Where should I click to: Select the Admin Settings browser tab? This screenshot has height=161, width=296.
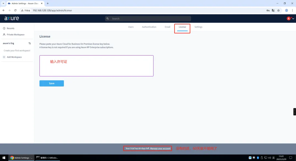[x=25, y=3]
